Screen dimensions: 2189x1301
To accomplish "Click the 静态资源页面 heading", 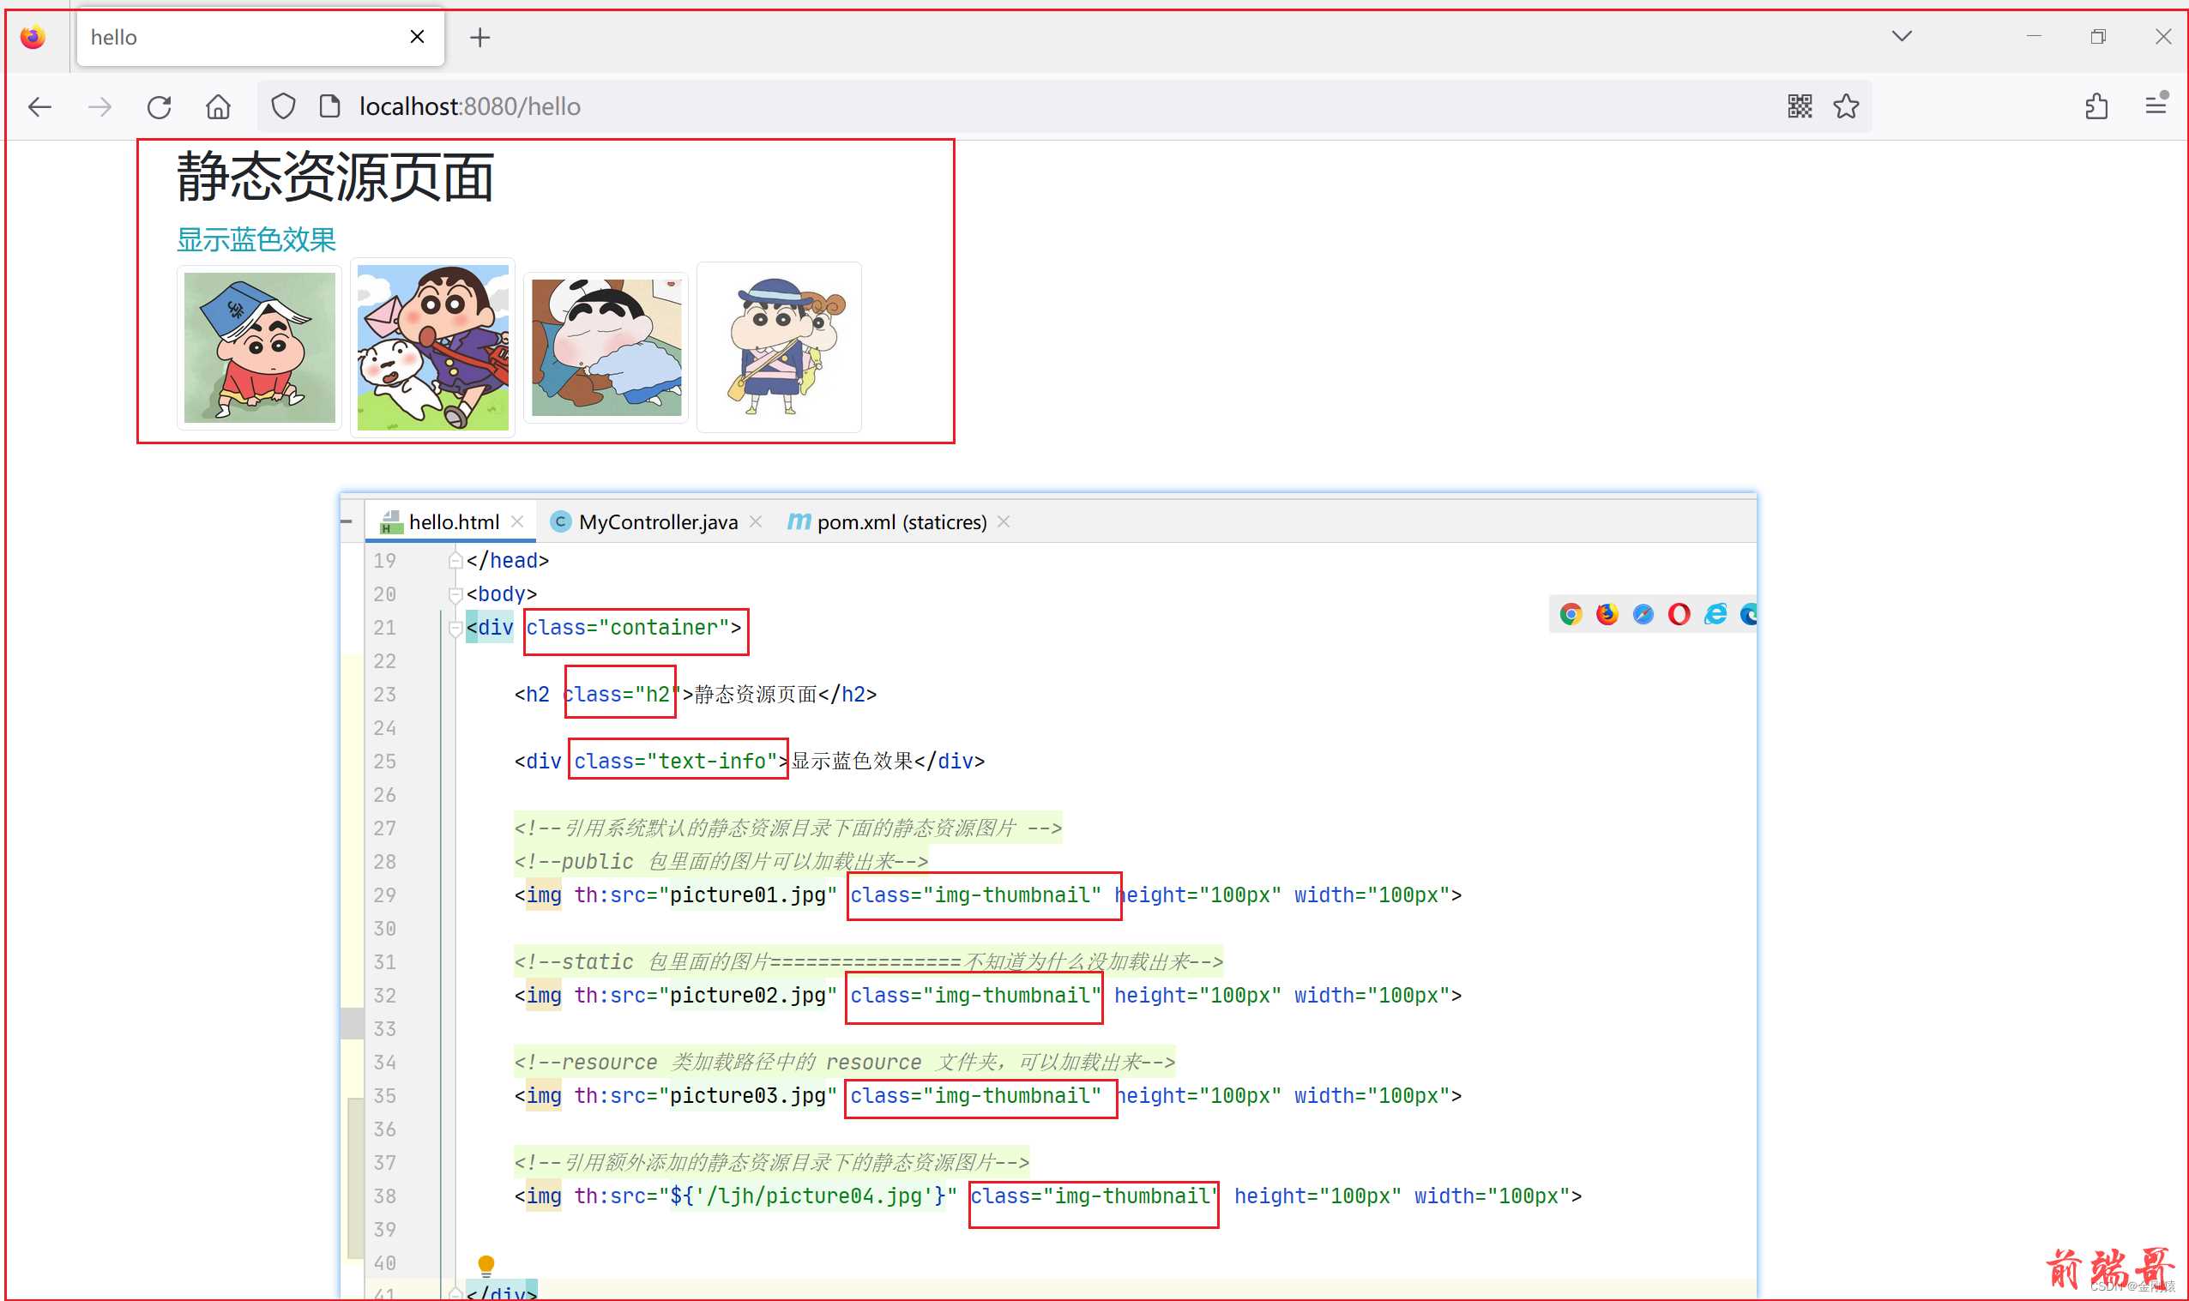I will coord(335,176).
